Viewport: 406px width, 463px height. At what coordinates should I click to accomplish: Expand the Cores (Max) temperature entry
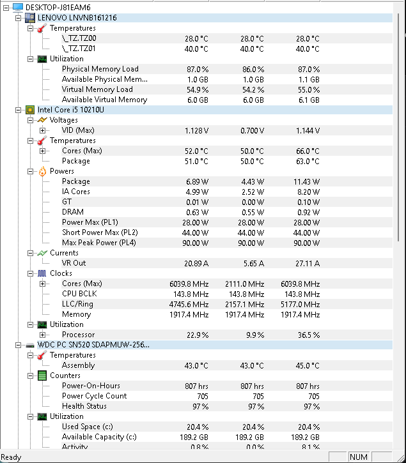coord(43,151)
